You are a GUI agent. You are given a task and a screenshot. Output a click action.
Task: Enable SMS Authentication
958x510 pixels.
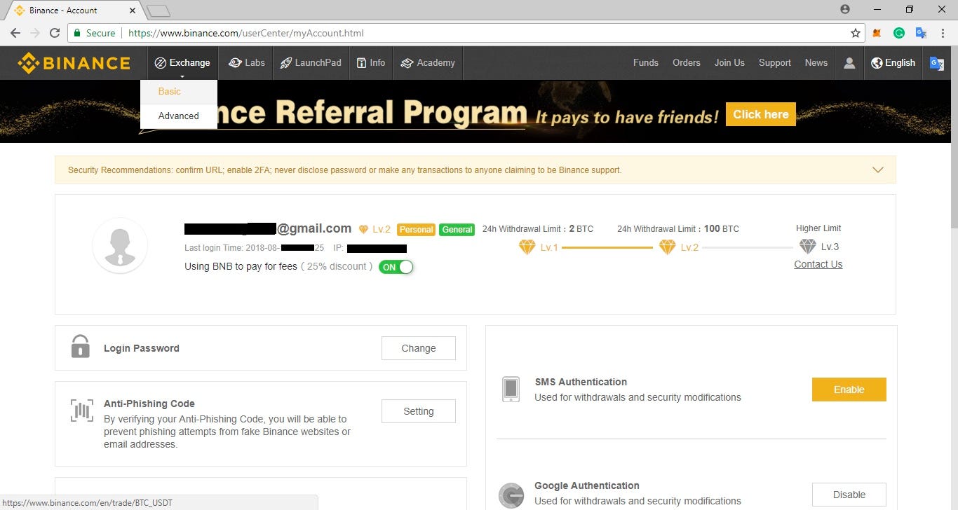[849, 390]
